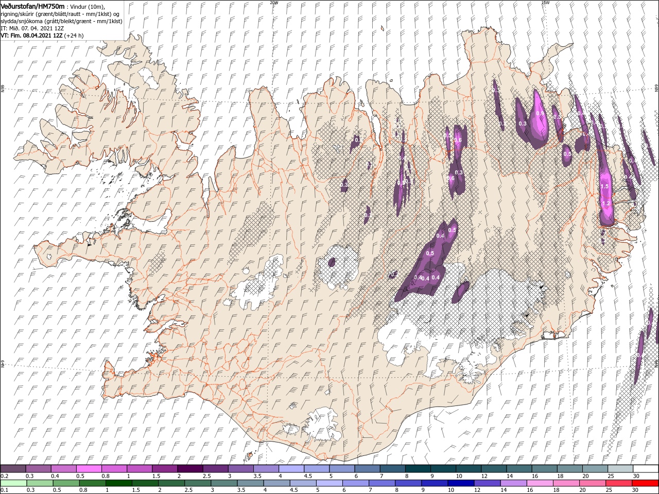The image size is (659, 494).
Task: Click the bottom-row lavender swatch between 5 and 6
Action: pos(329,483)
